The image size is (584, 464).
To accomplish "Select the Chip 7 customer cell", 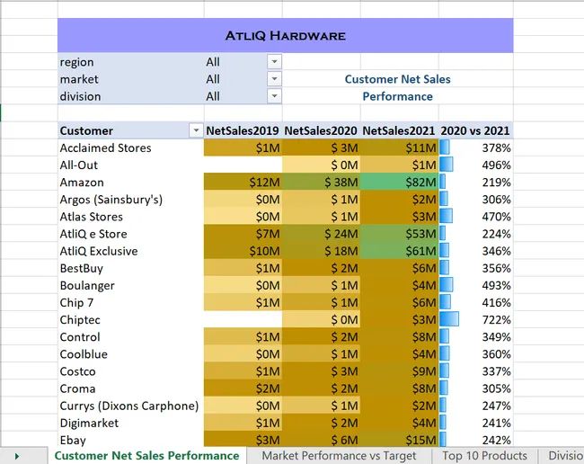I will click(x=131, y=302).
